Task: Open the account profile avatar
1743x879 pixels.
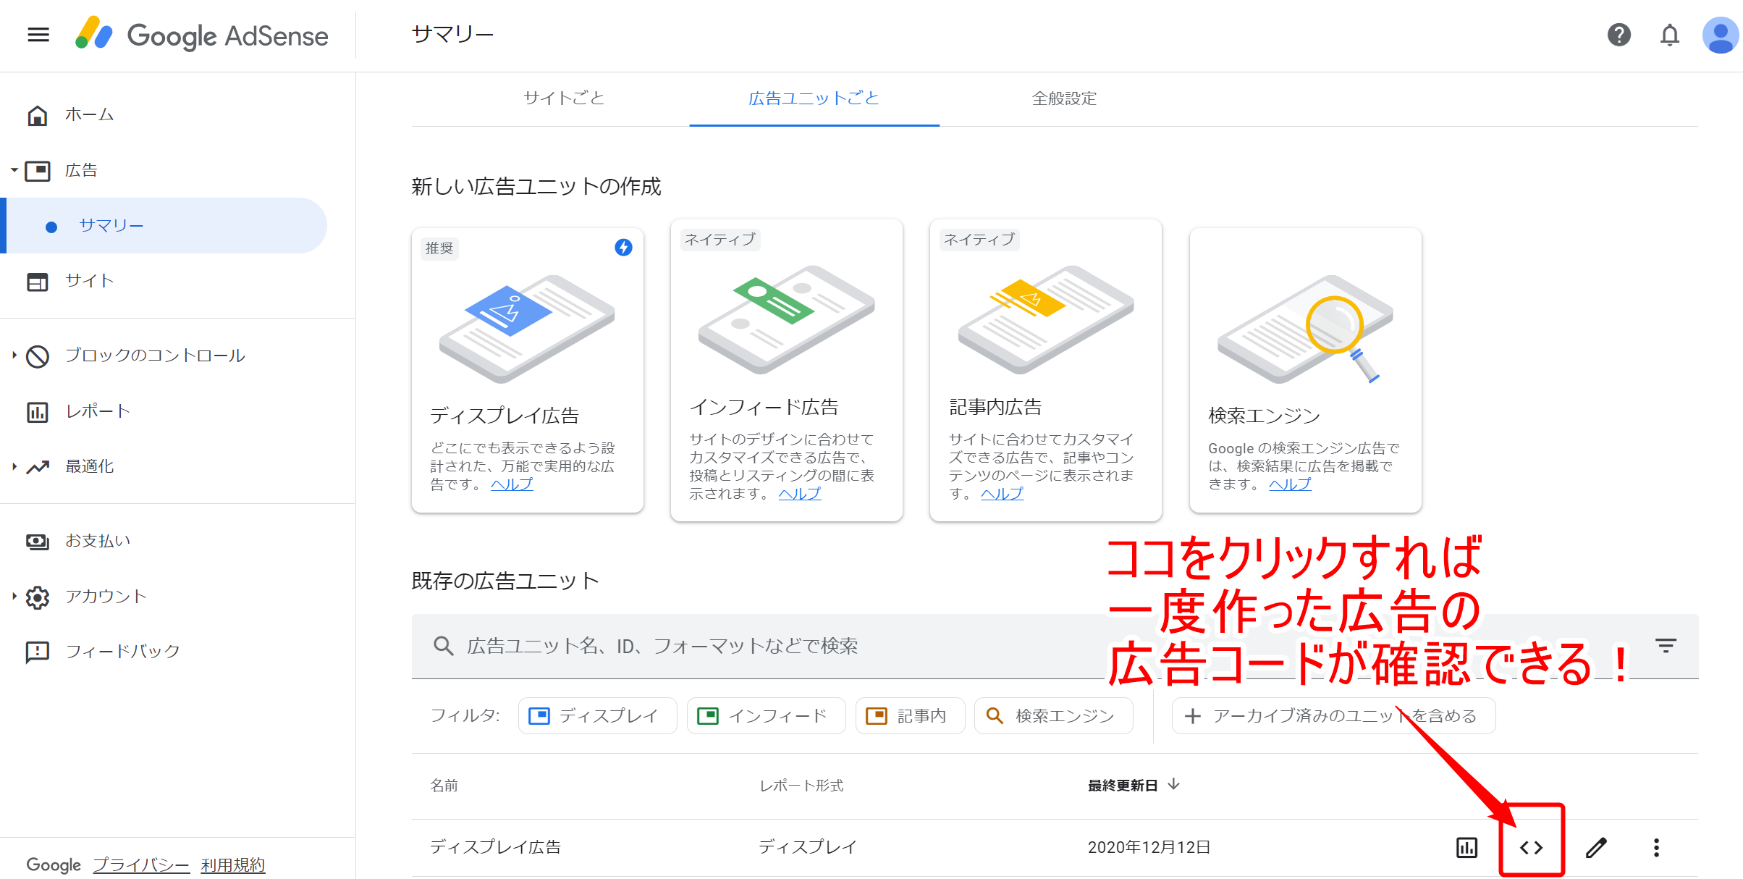Action: tap(1720, 35)
